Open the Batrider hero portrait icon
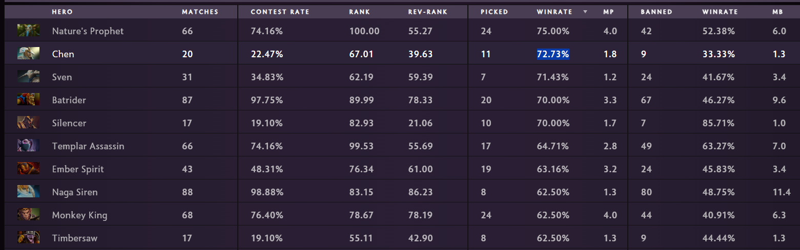The height and width of the screenshot is (250, 800). coord(28,100)
